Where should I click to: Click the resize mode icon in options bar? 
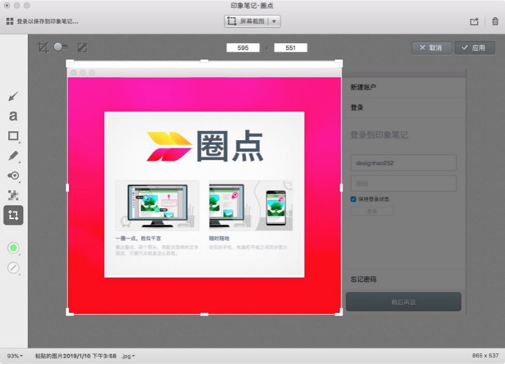tap(82, 48)
